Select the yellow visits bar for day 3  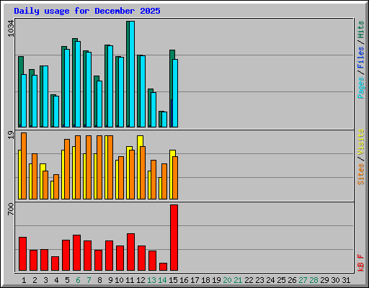(42, 181)
